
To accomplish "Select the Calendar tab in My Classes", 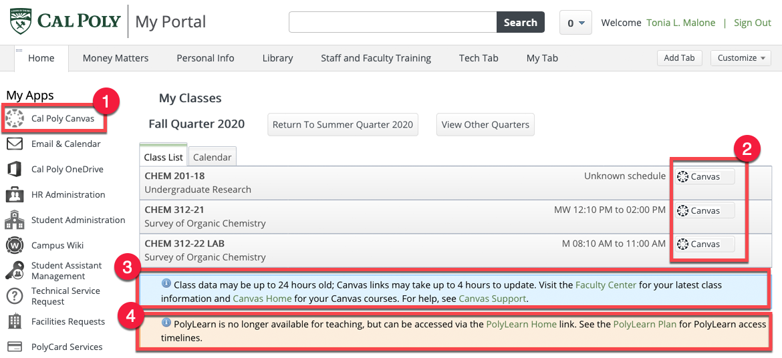I will [213, 158].
